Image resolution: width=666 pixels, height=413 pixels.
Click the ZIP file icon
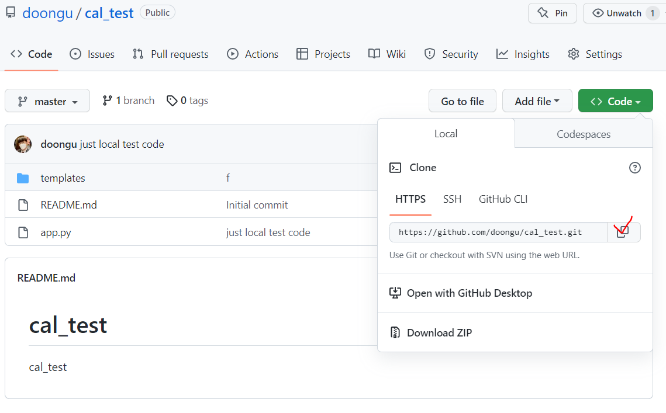click(x=395, y=332)
